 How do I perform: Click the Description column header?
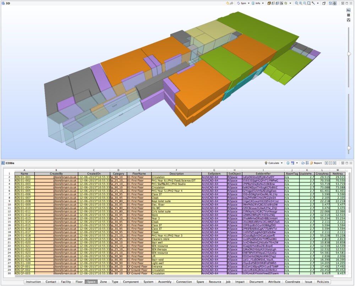coord(176,174)
